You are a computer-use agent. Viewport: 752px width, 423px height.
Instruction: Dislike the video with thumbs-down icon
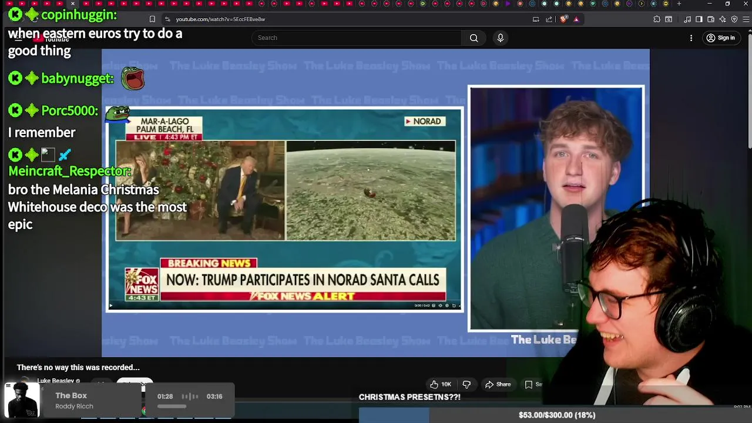(466, 384)
